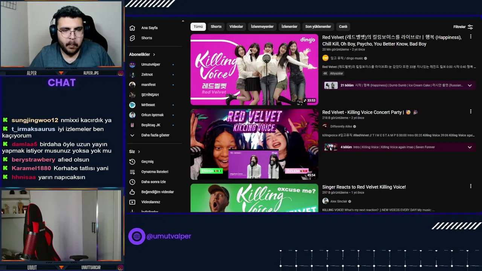Expand Daha fazla göster subscriptions list
The width and height of the screenshot is (482, 271).
click(x=149, y=135)
